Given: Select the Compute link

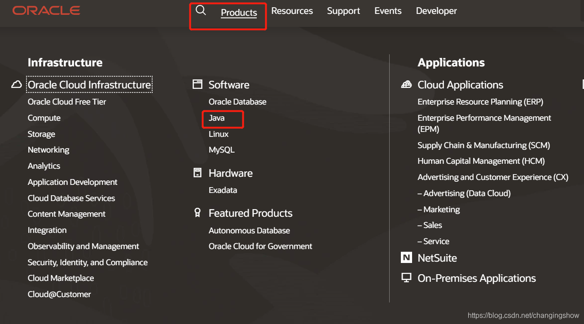Looking at the screenshot, I should [x=44, y=118].
